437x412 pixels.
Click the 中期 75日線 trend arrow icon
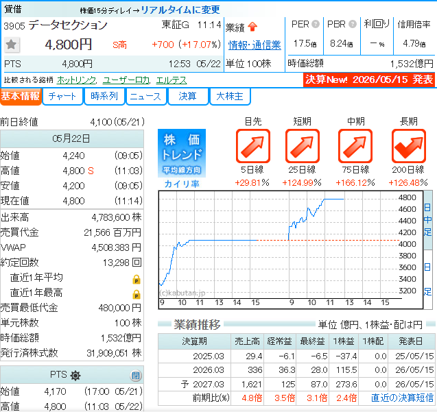355,146
